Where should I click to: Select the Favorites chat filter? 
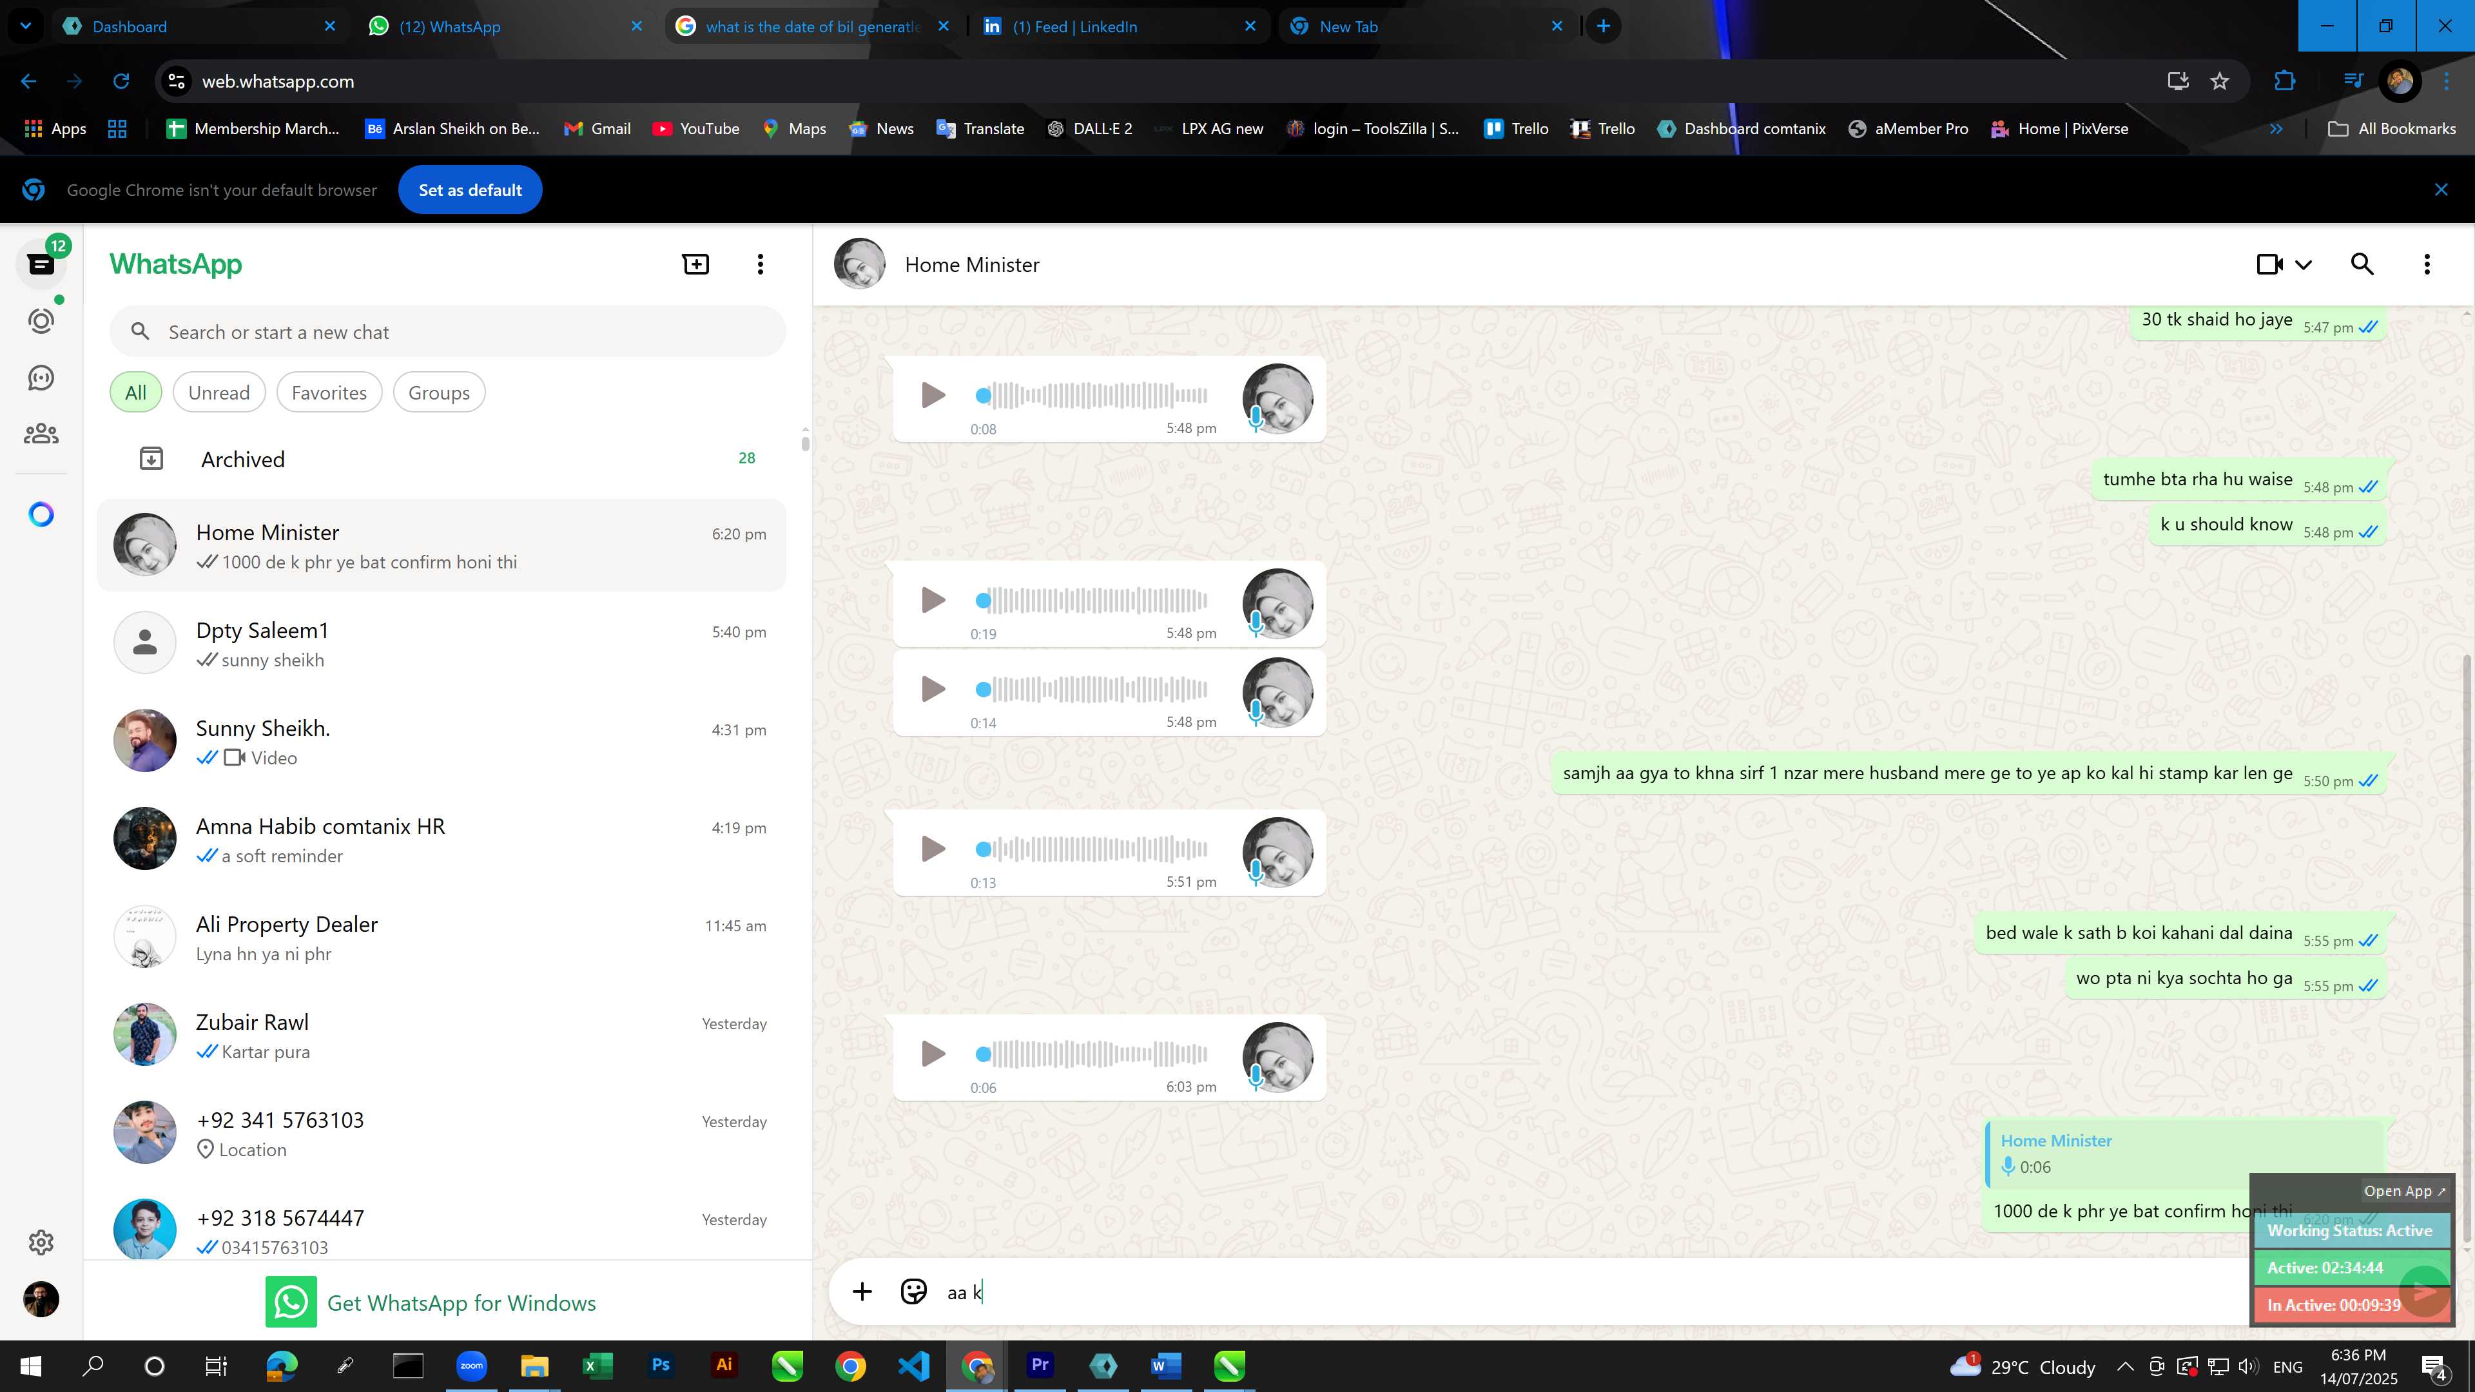(329, 393)
